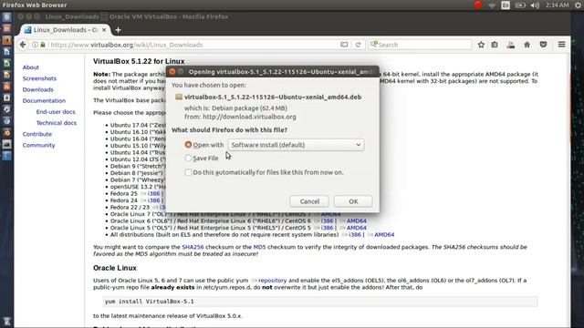Screen dimensions: 584x328
Task: Go to Firefox home page icon
Action: pyautogui.click(x=527, y=45)
